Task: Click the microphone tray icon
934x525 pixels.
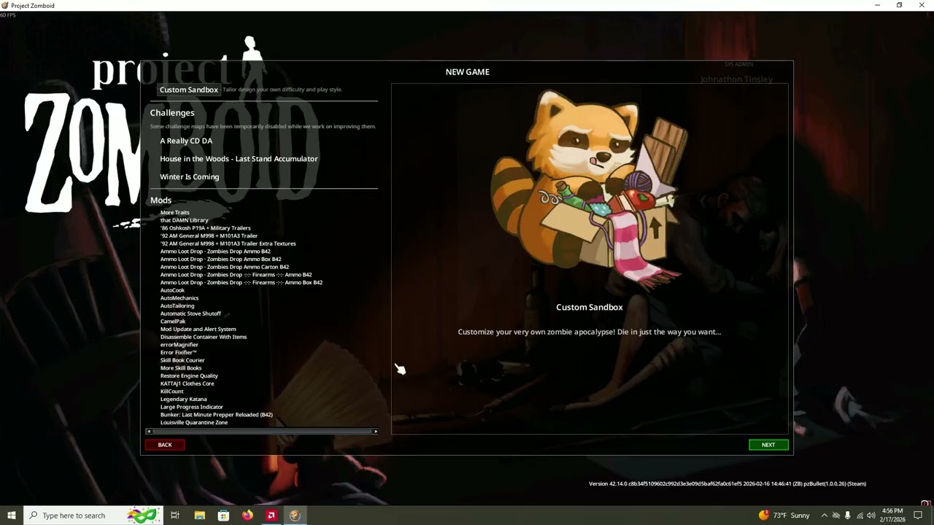Action: click(848, 516)
